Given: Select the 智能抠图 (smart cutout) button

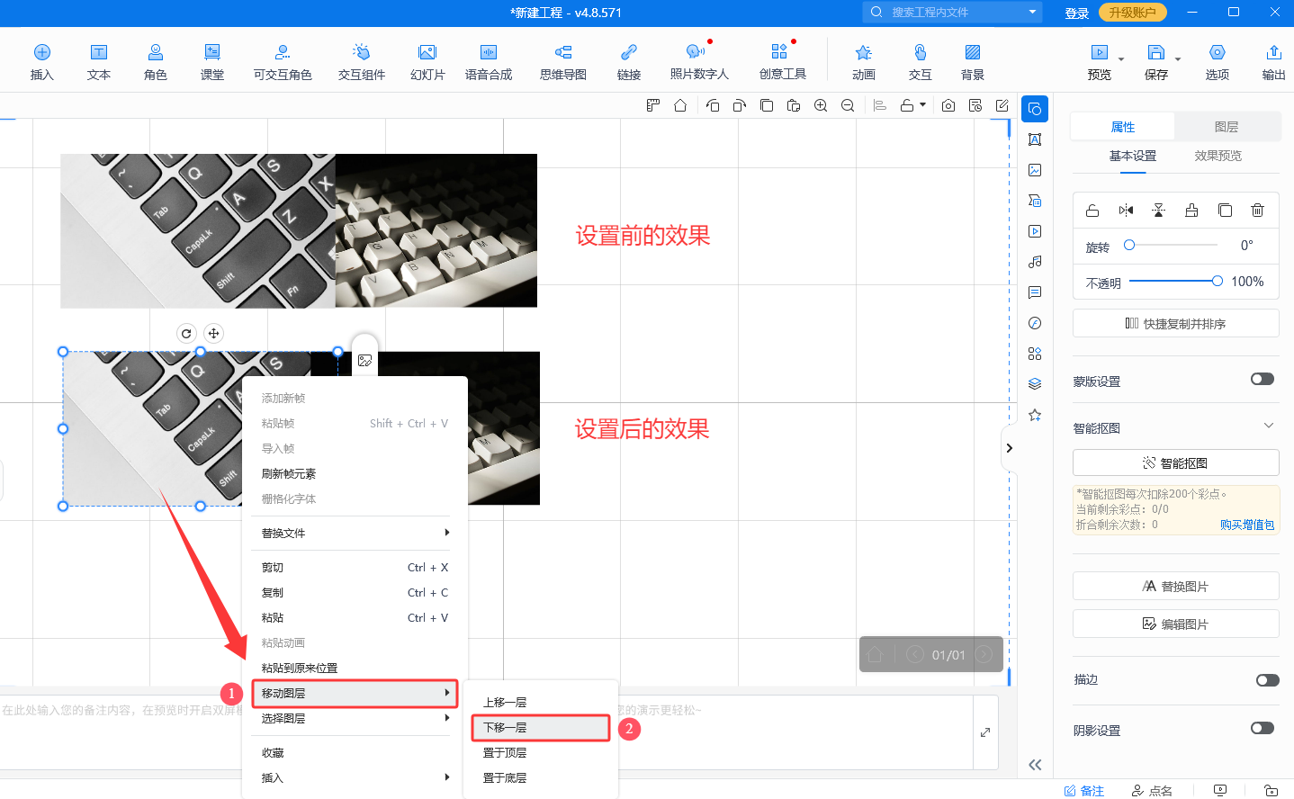Looking at the screenshot, I should coord(1175,462).
